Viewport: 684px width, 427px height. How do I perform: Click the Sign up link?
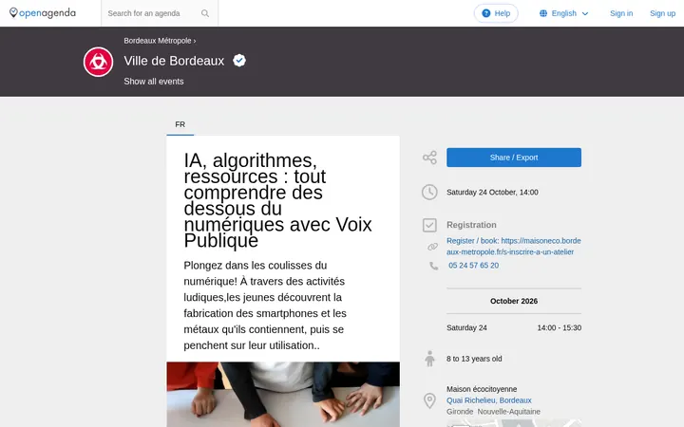point(662,13)
